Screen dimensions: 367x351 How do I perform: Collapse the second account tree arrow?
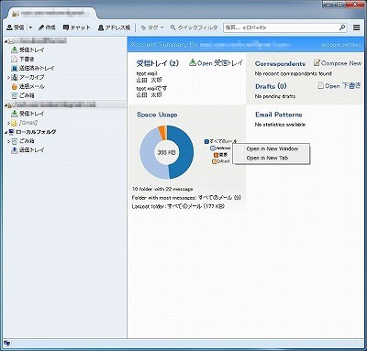[x=6, y=105]
